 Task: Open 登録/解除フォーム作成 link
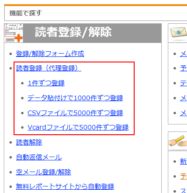(50, 54)
